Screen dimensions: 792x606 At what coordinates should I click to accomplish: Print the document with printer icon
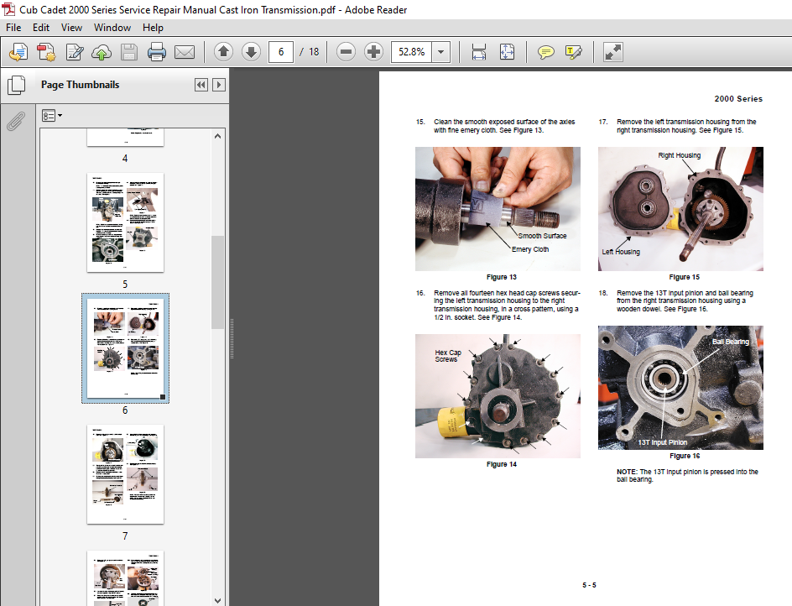coord(157,51)
